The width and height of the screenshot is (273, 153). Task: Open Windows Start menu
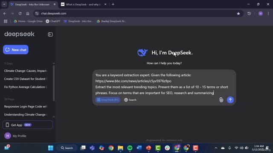click(x=51, y=148)
